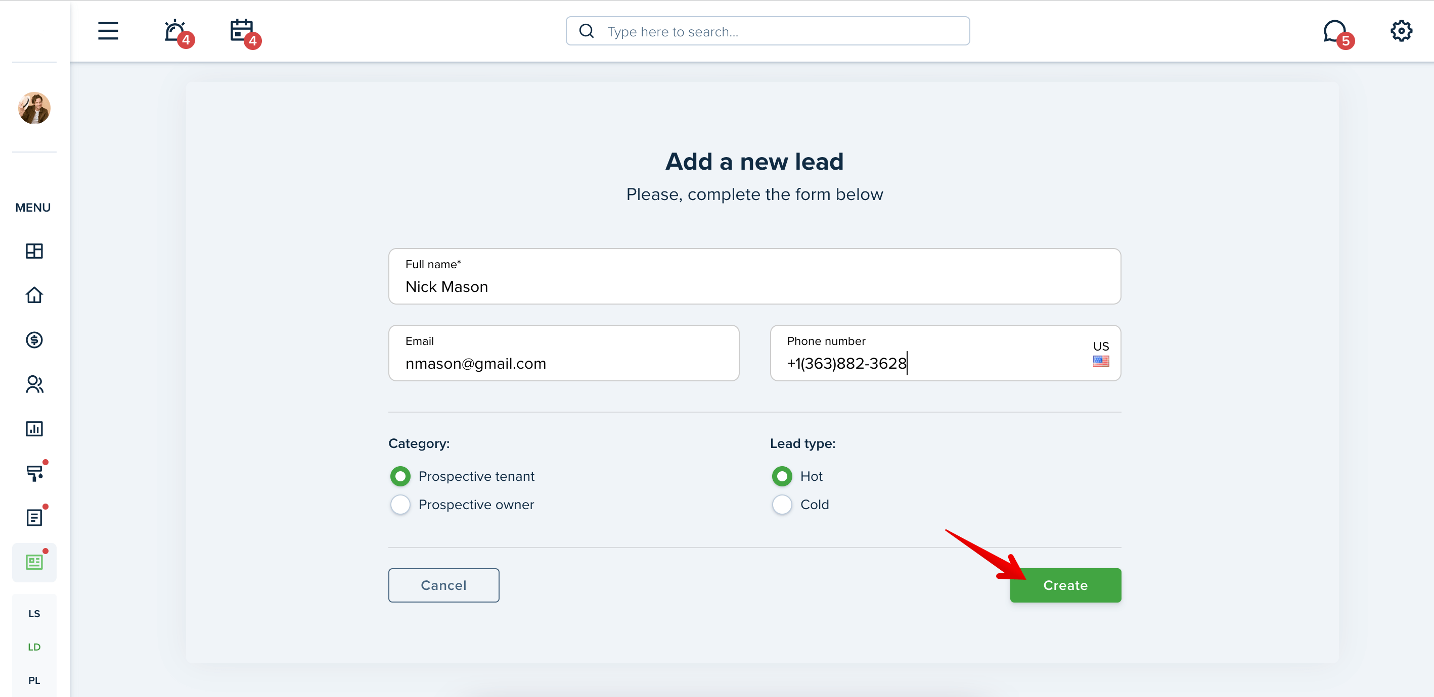Open the dashboard grid icon in sidebar
This screenshot has width=1434, height=697.
coord(34,251)
